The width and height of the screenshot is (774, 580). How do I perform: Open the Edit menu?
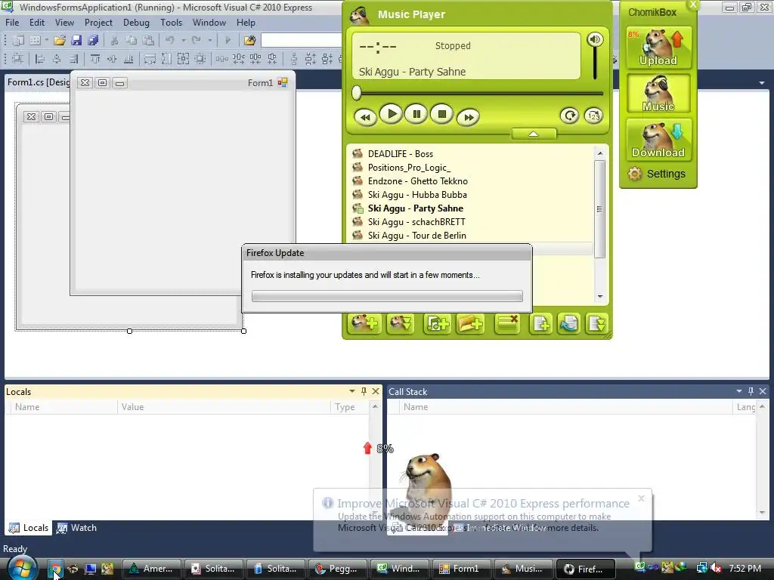click(x=37, y=23)
